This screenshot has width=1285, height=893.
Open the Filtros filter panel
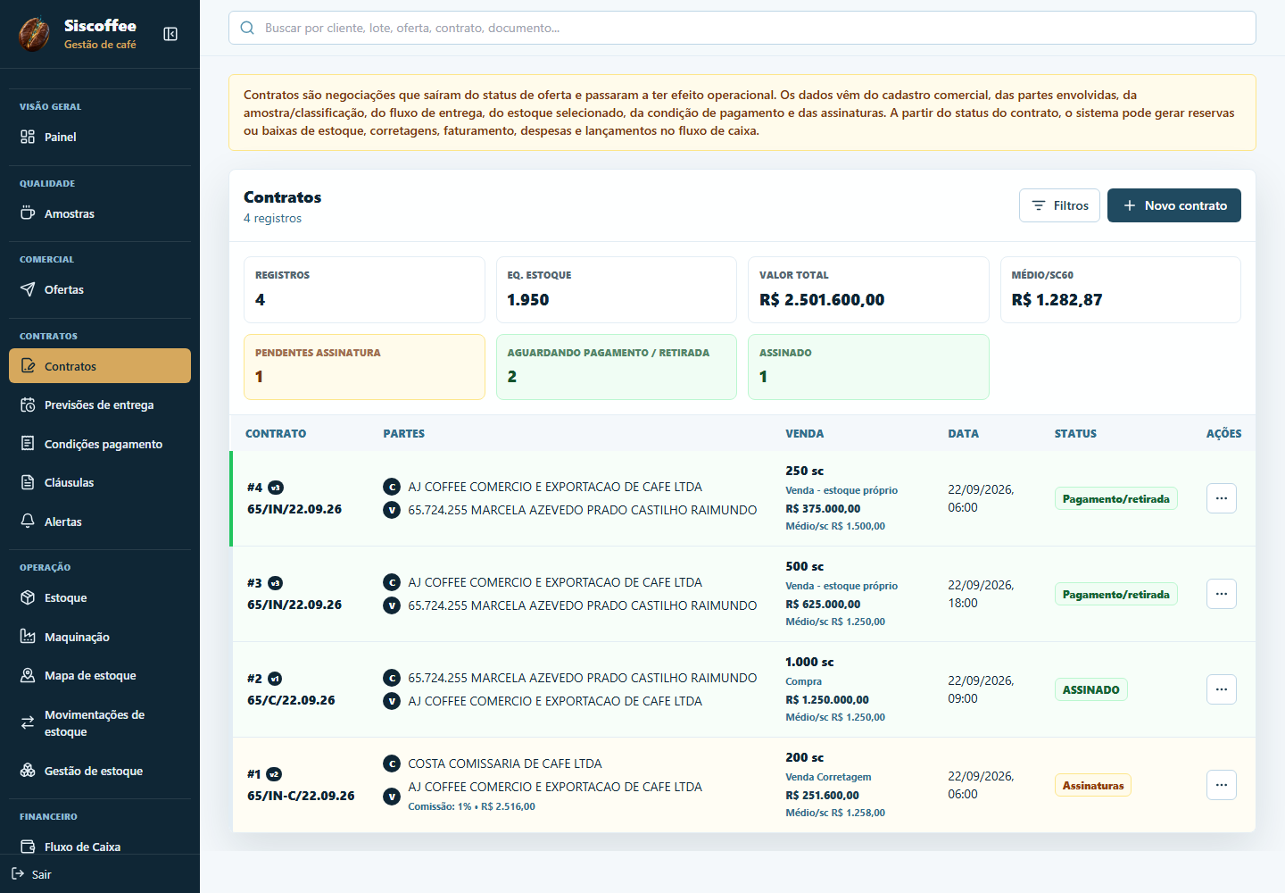pyautogui.click(x=1059, y=205)
